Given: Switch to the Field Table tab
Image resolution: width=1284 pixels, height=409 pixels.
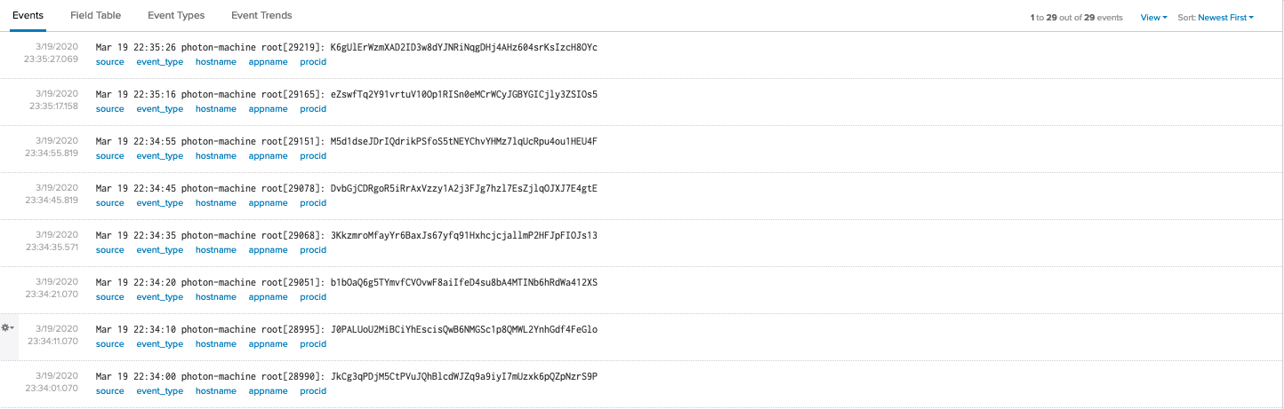Looking at the screenshot, I should pos(96,15).
